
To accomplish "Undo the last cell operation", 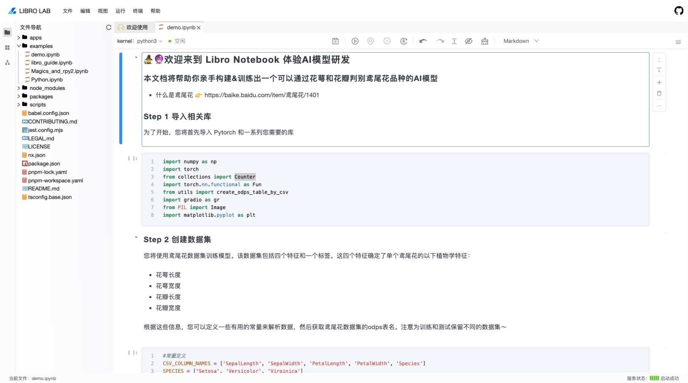I will click(x=423, y=41).
